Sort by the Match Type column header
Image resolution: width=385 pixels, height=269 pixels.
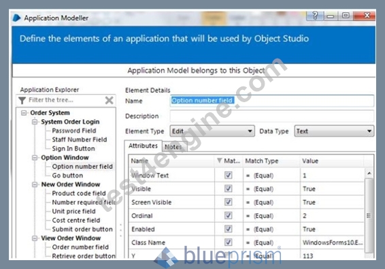point(271,161)
